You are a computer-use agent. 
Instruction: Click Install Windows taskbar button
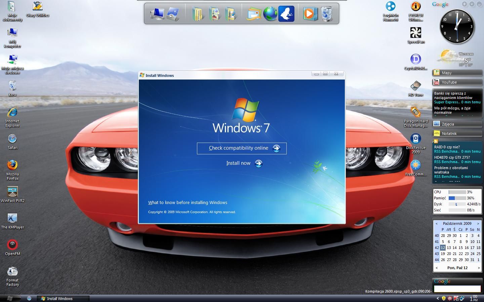(x=63, y=298)
